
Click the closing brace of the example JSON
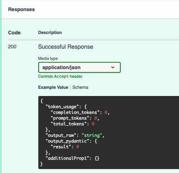[x=42, y=164]
